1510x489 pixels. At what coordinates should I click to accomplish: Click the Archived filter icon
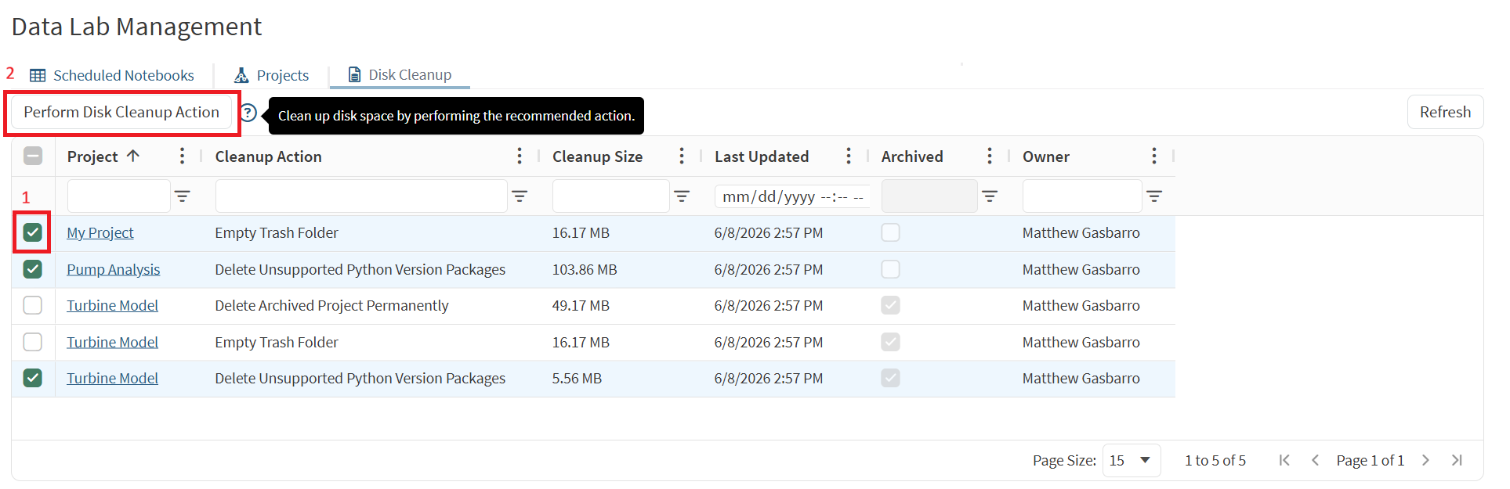coord(990,196)
